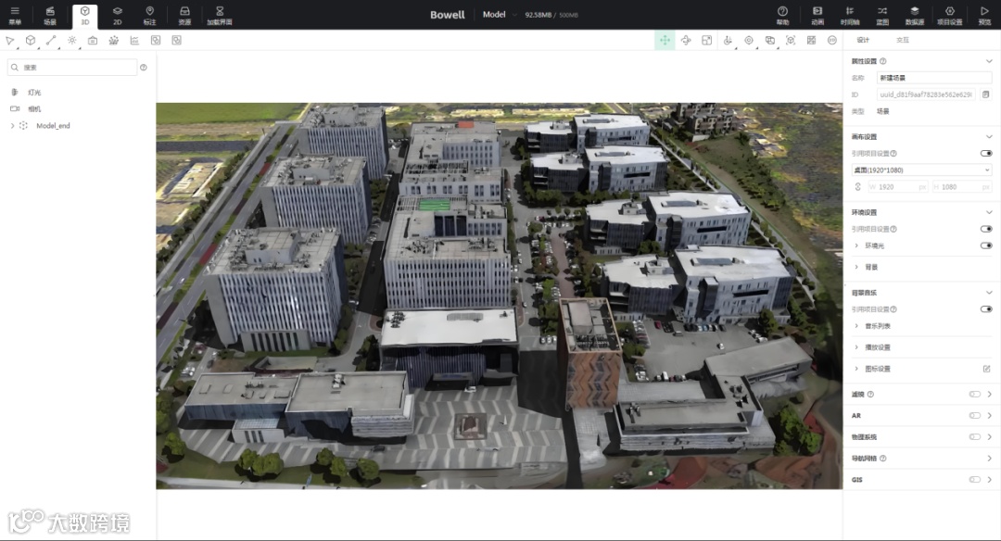
Task: Expand the 音乐列表 music list row
Action: pyautogui.click(x=856, y=326)
